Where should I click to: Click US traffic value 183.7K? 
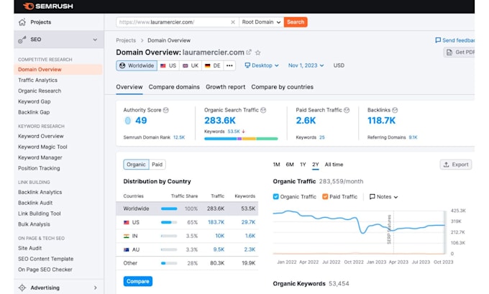click(x=216, y=222)
